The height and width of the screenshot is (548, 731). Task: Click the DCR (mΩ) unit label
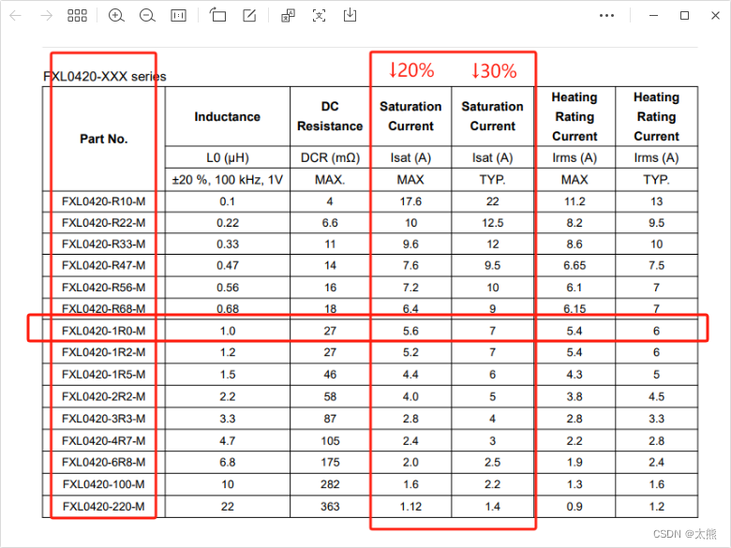(x=330, y=158)
